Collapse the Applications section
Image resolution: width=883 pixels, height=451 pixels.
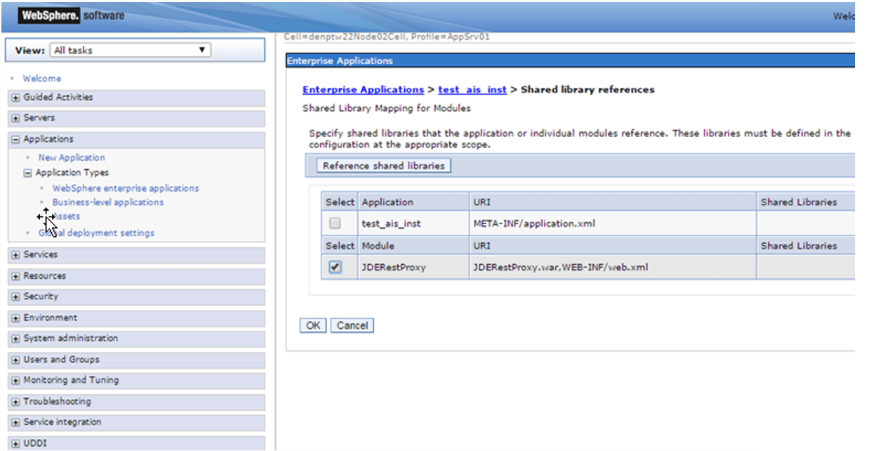(15, 139)
